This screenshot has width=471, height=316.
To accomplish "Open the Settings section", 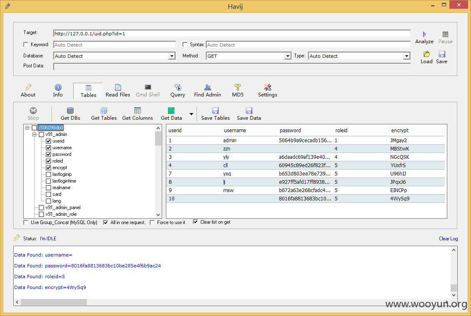I will (268, 91).
